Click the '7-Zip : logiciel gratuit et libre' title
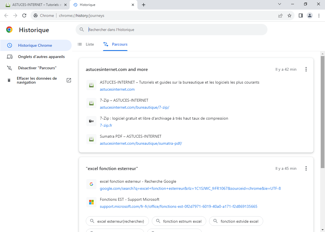The height and width of the screenshot is (232, 325). [164, 118]
